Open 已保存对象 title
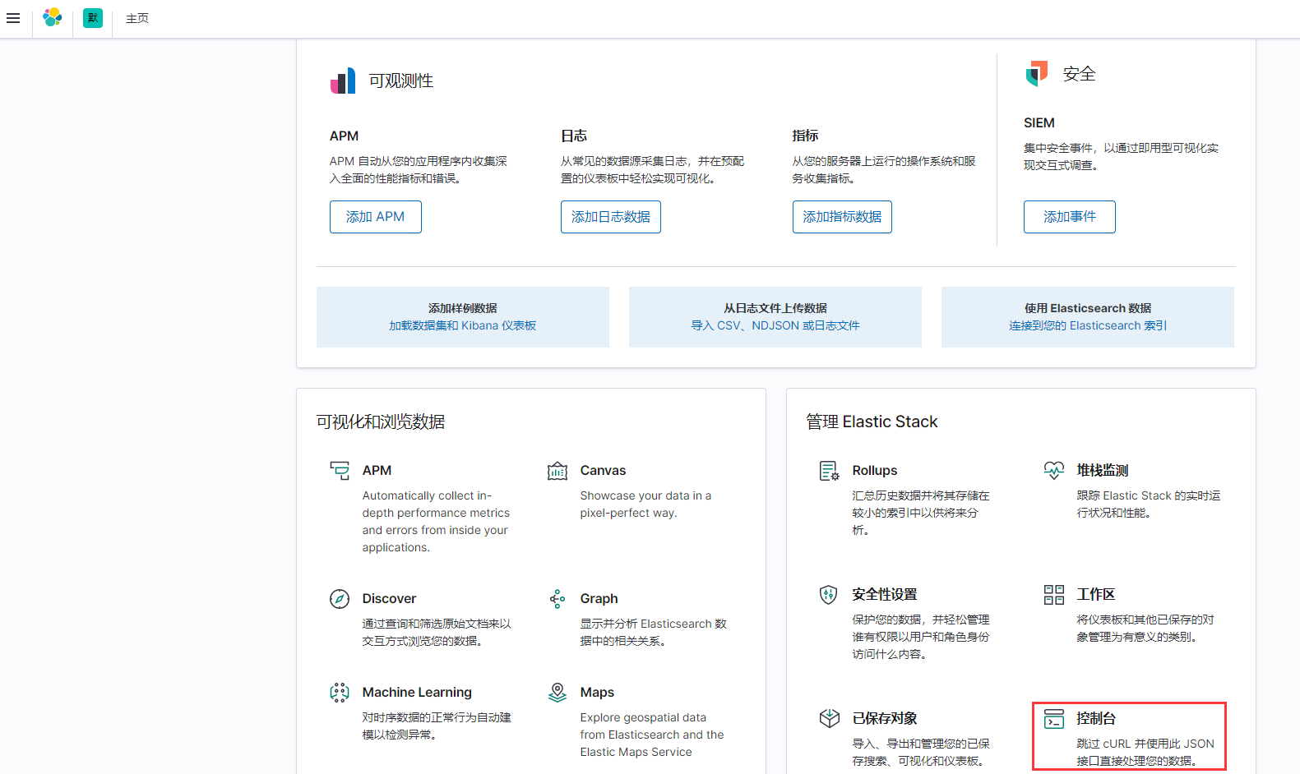The height and width of the screenshot is (774, 1300). [885, 719]
